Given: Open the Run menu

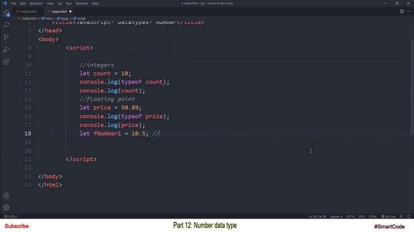Looking at the screenshot, I should point(69,3).
